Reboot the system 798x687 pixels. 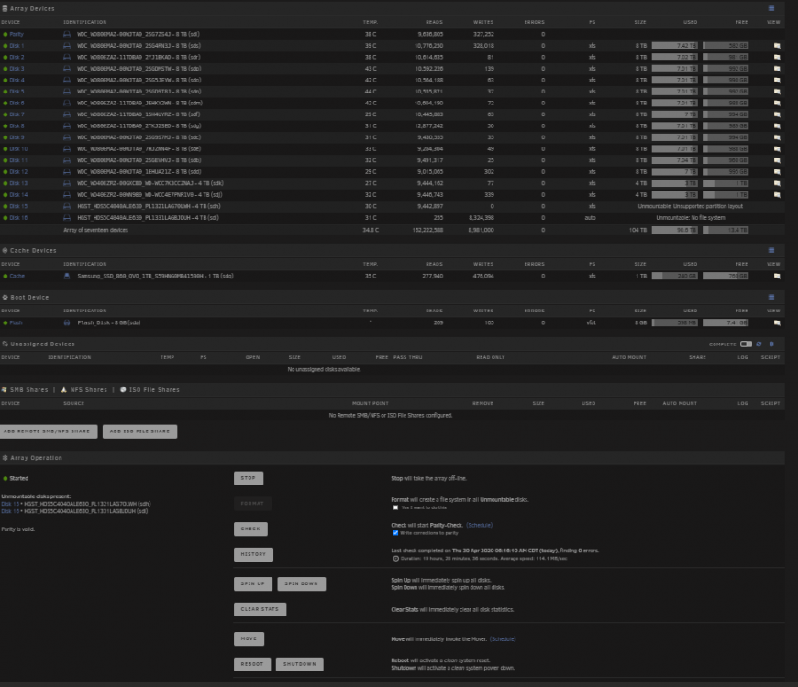point(252,664)
